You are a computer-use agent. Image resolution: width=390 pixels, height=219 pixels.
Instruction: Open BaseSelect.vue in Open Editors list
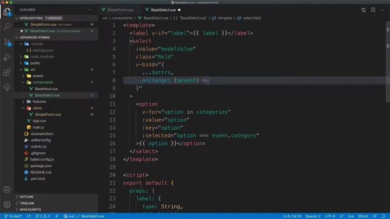pos(56,31)
